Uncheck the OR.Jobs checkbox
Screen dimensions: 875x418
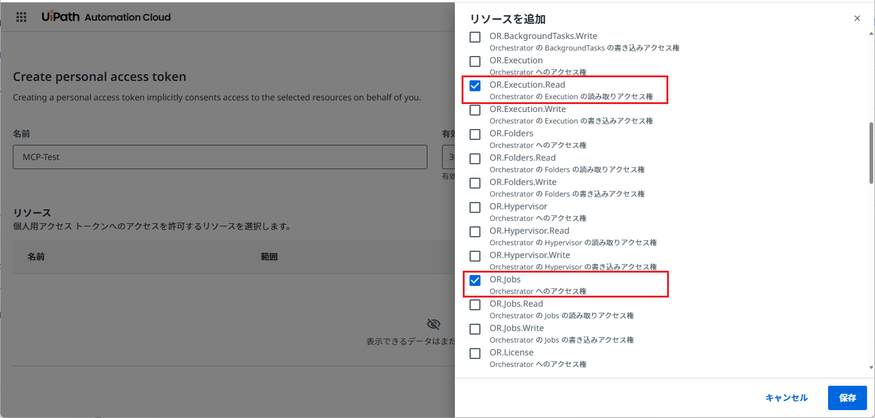pos(475,280)
